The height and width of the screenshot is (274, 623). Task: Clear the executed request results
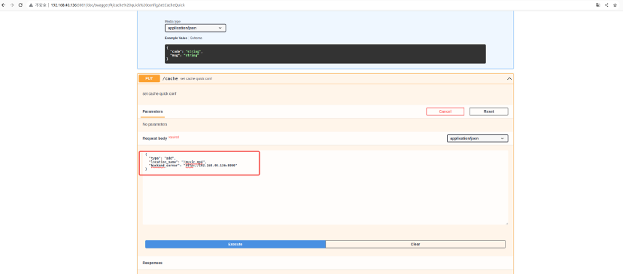point(415,244)
